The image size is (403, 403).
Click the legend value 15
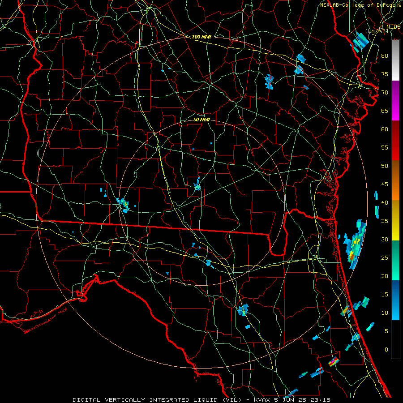coord(385,294)
